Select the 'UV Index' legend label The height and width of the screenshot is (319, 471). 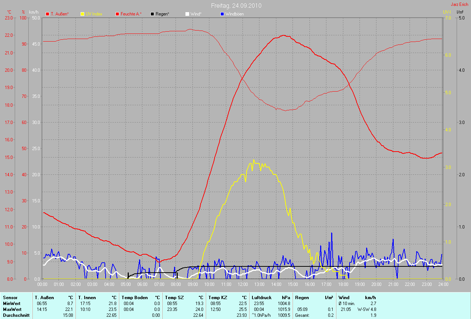tap(94, 14)
